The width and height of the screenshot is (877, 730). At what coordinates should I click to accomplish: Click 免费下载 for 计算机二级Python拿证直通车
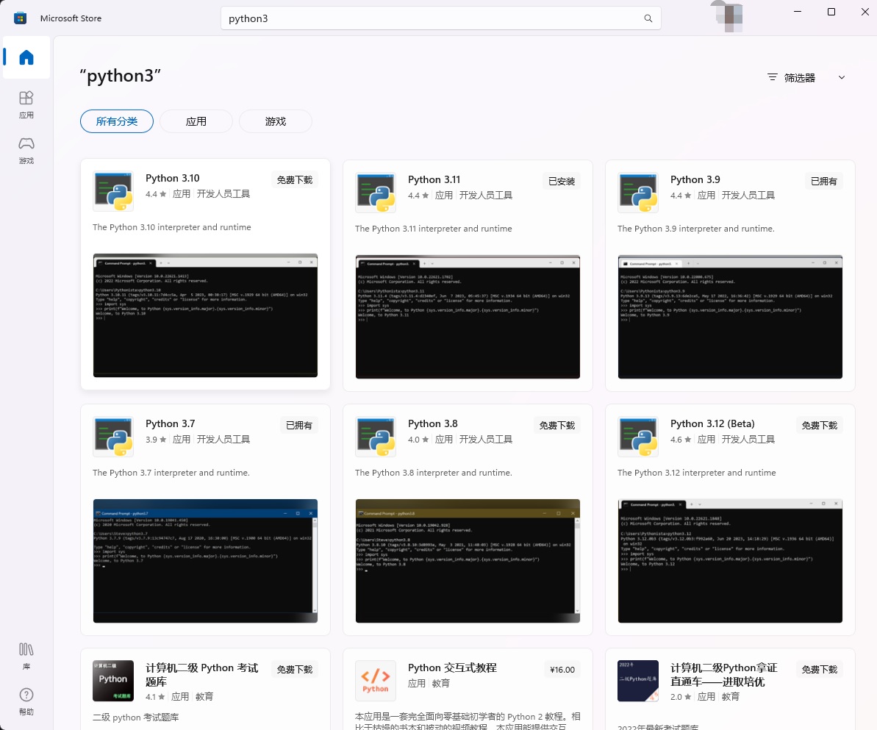tap(820, 670)
